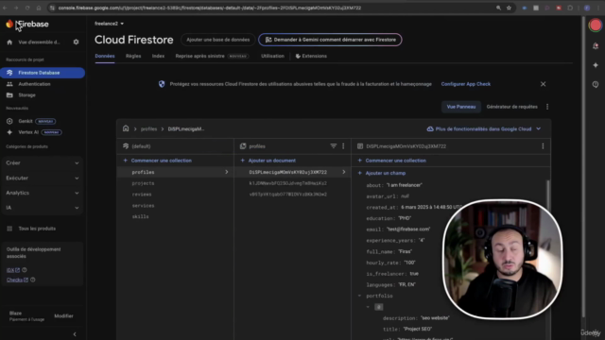Open the notifications bell icon
This screenshot has height=340, width=605.
(596, 46)
